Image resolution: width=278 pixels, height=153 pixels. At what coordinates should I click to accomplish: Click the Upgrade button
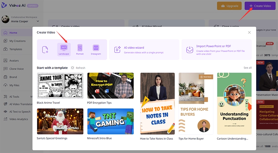(229, 6)
